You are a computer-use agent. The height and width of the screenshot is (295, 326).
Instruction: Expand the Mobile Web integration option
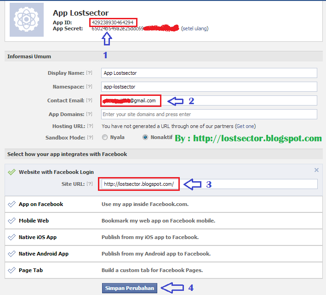tap(164, 221)
